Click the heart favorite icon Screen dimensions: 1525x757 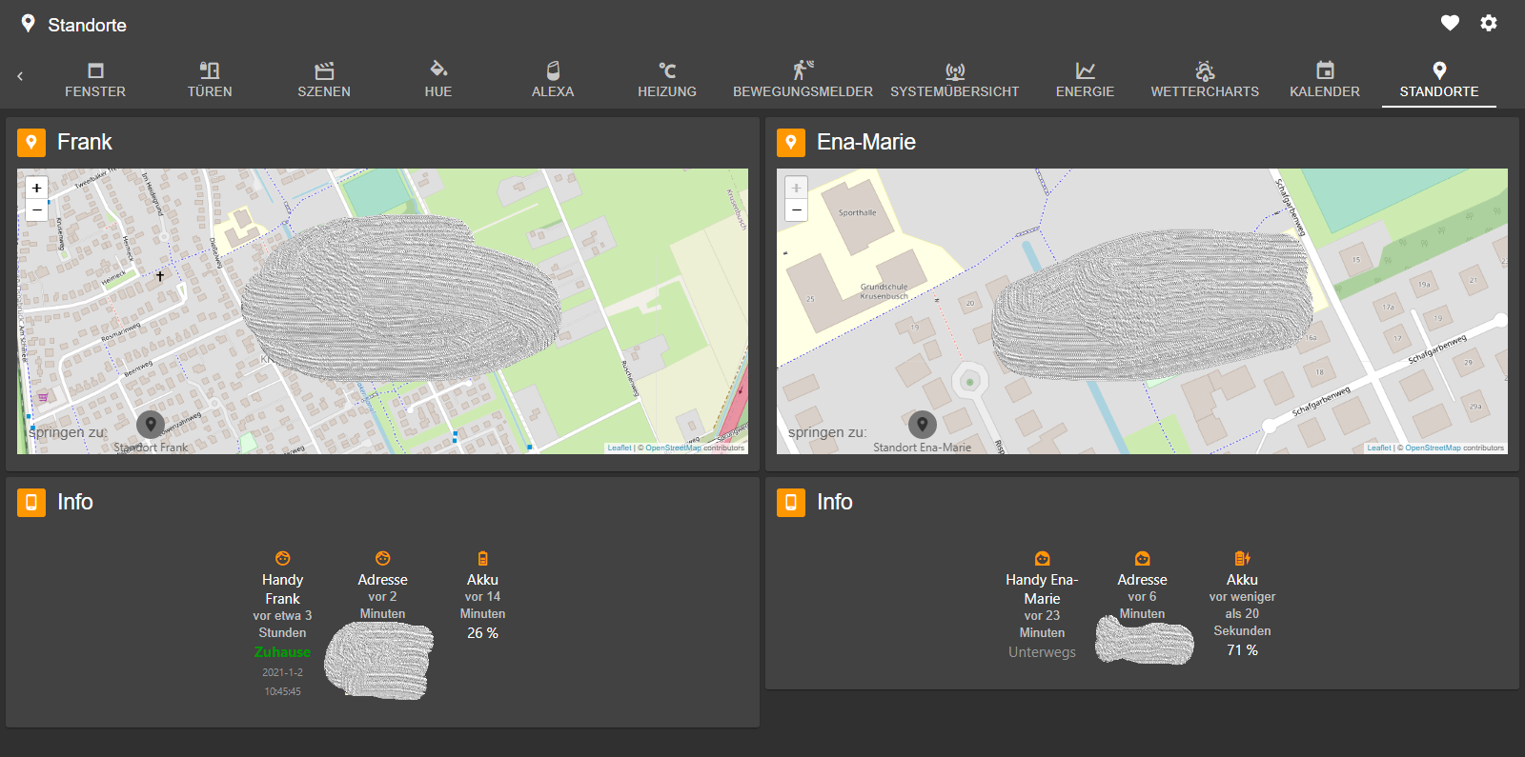pos(1450,23)
